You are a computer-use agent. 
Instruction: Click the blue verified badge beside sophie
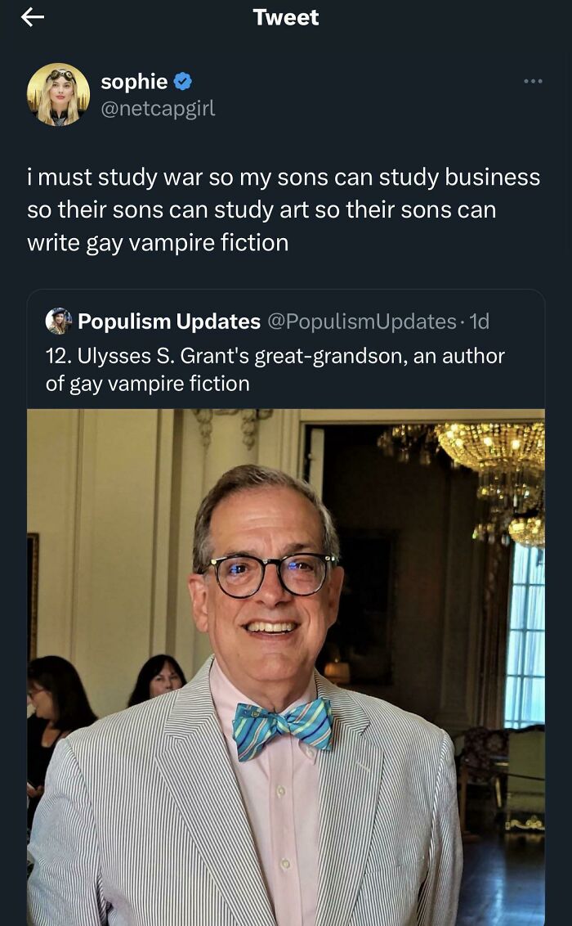183,82
